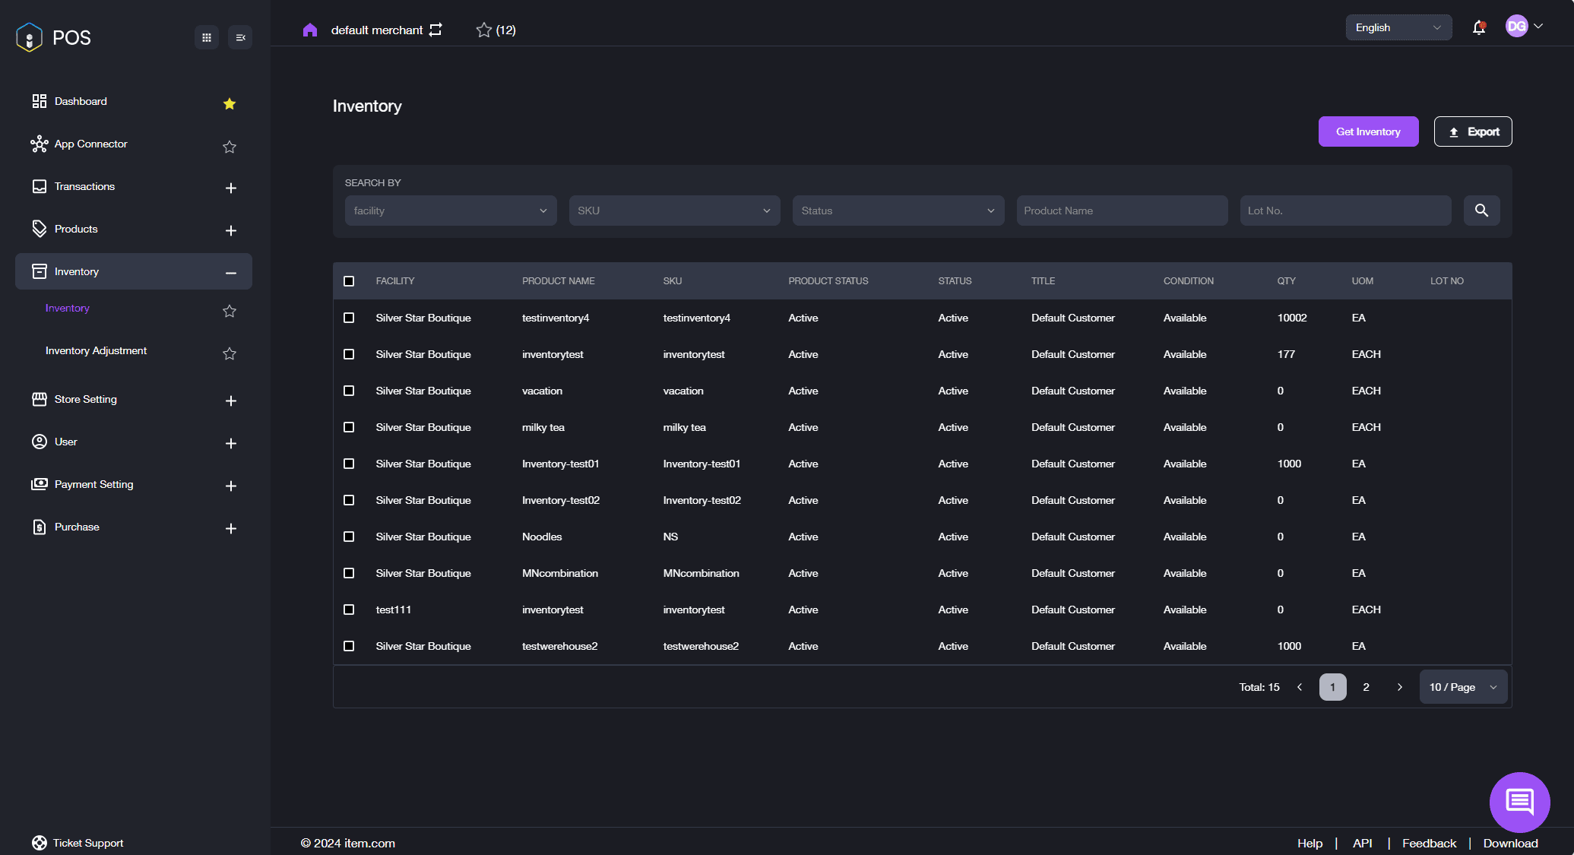Expand the Products menu
The width and height of the screenshot is (1574, 855).
(231, 230)
